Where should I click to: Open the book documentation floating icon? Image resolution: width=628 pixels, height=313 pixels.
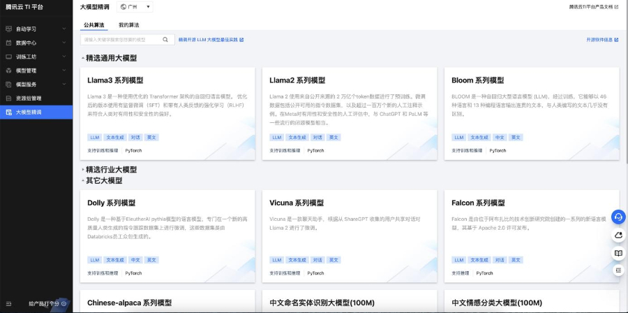click(618, 252)
